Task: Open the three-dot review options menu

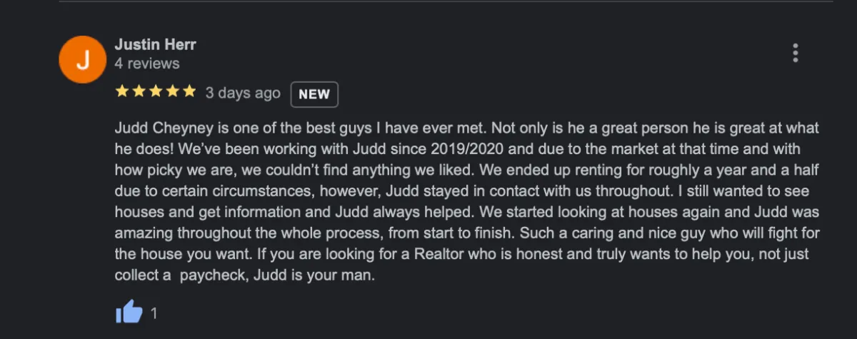Action: pyautogui.click(x=795, y=53)
